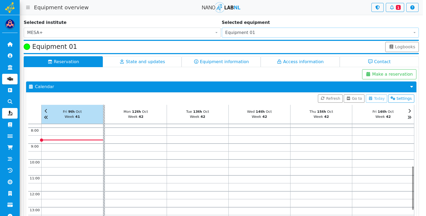Viewport: 426px width, 216px height.
Task: Open the institute building icon in the sidebar
Action: pos(10,67)
